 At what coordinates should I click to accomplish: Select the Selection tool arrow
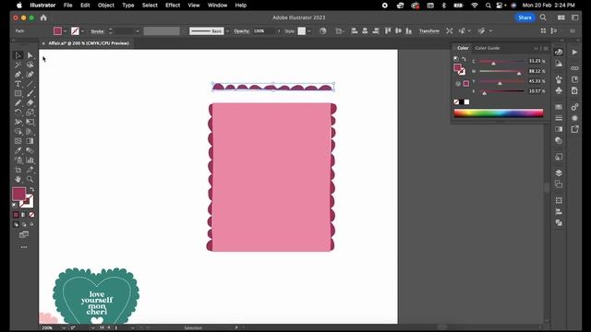(x=18, y=55)
